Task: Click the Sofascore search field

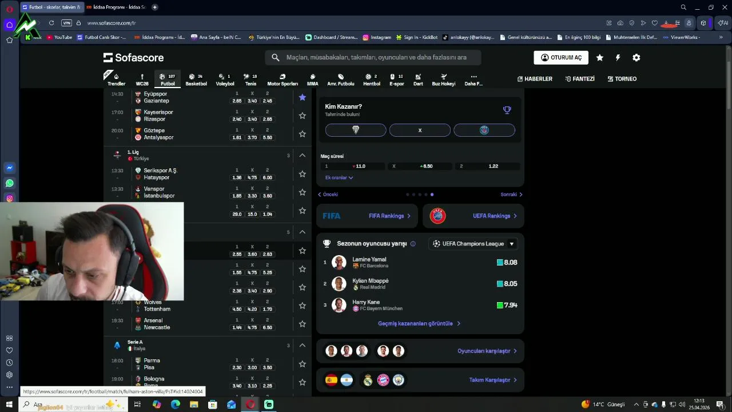Action: tap(373, 57)
